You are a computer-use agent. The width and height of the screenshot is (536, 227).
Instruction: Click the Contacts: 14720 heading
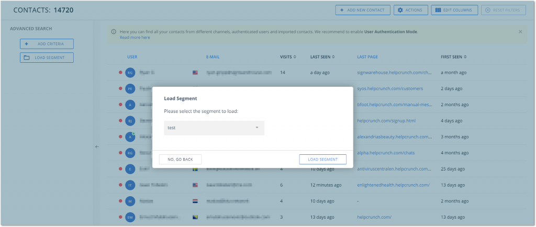43,10
